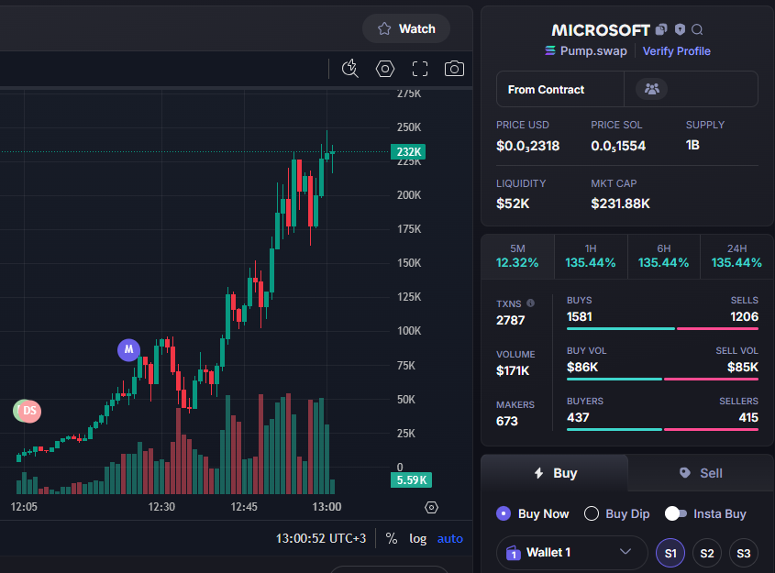775x573 pixels.
Task: Choose the S3 settings preset
Action: 744,553
